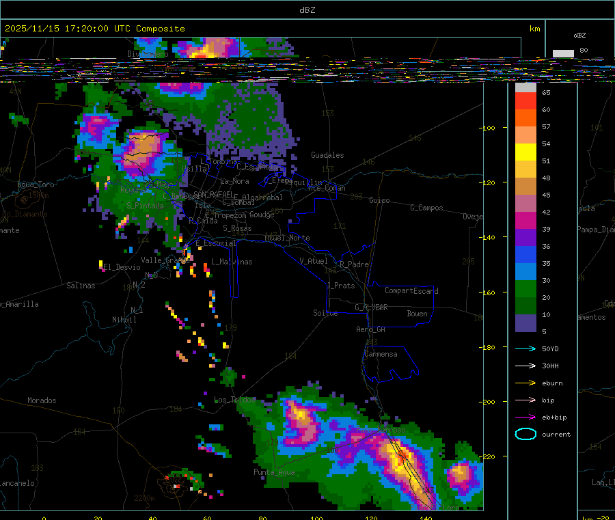The width and height of the screenshot is (615, 520).
Task: Click the white 30HM arrow legend icon
Action: tap(525, 366)
